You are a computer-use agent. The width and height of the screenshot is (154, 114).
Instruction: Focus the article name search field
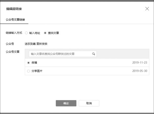click(x=63, y=54)
